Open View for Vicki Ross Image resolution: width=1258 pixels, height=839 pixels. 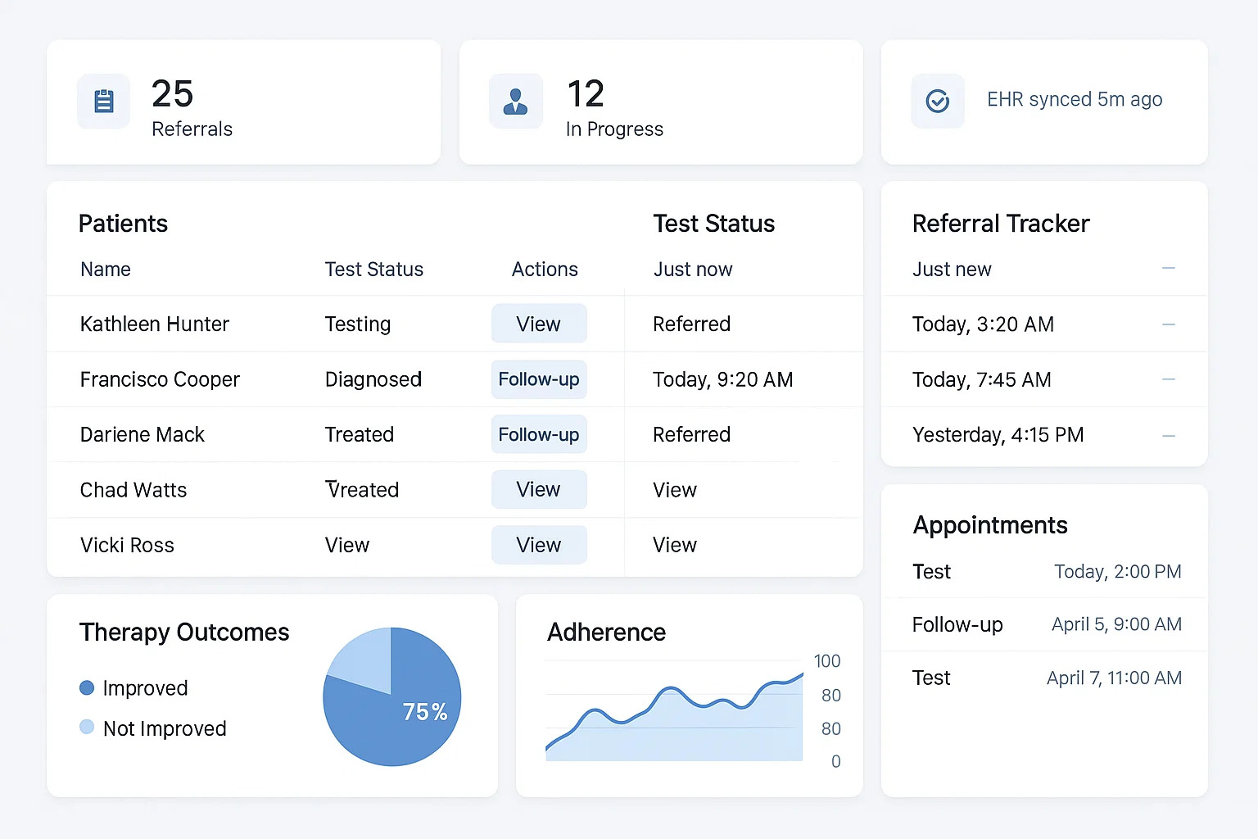pos(538,544)
